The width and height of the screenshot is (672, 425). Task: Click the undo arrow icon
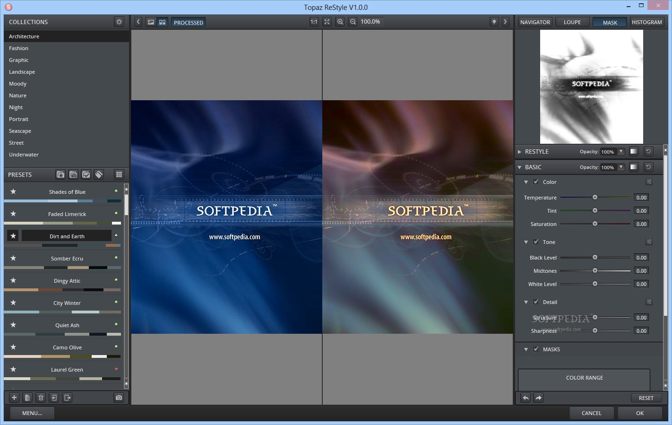pyautogui.click(x=526, y=398)
